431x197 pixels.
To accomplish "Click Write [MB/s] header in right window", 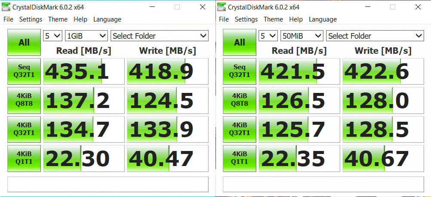I will [x=383, y=51].
